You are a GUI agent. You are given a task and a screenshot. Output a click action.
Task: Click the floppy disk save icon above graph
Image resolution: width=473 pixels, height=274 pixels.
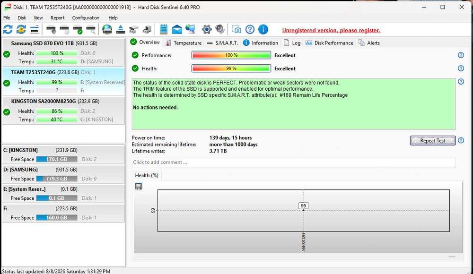[x=139, y=186]
